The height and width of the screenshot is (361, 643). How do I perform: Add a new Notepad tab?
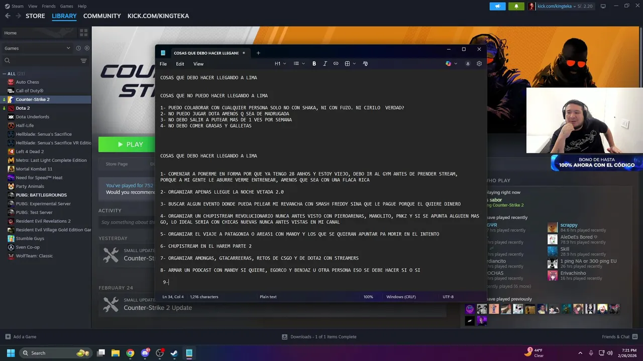coord(258,53)
